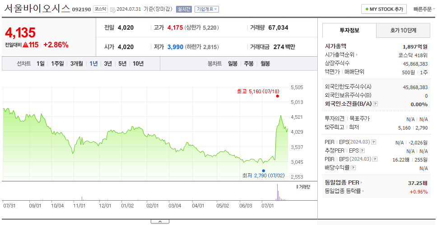
Task: Open help icon next to 외국인소진율(B/A)
Action: click(376, 104)
